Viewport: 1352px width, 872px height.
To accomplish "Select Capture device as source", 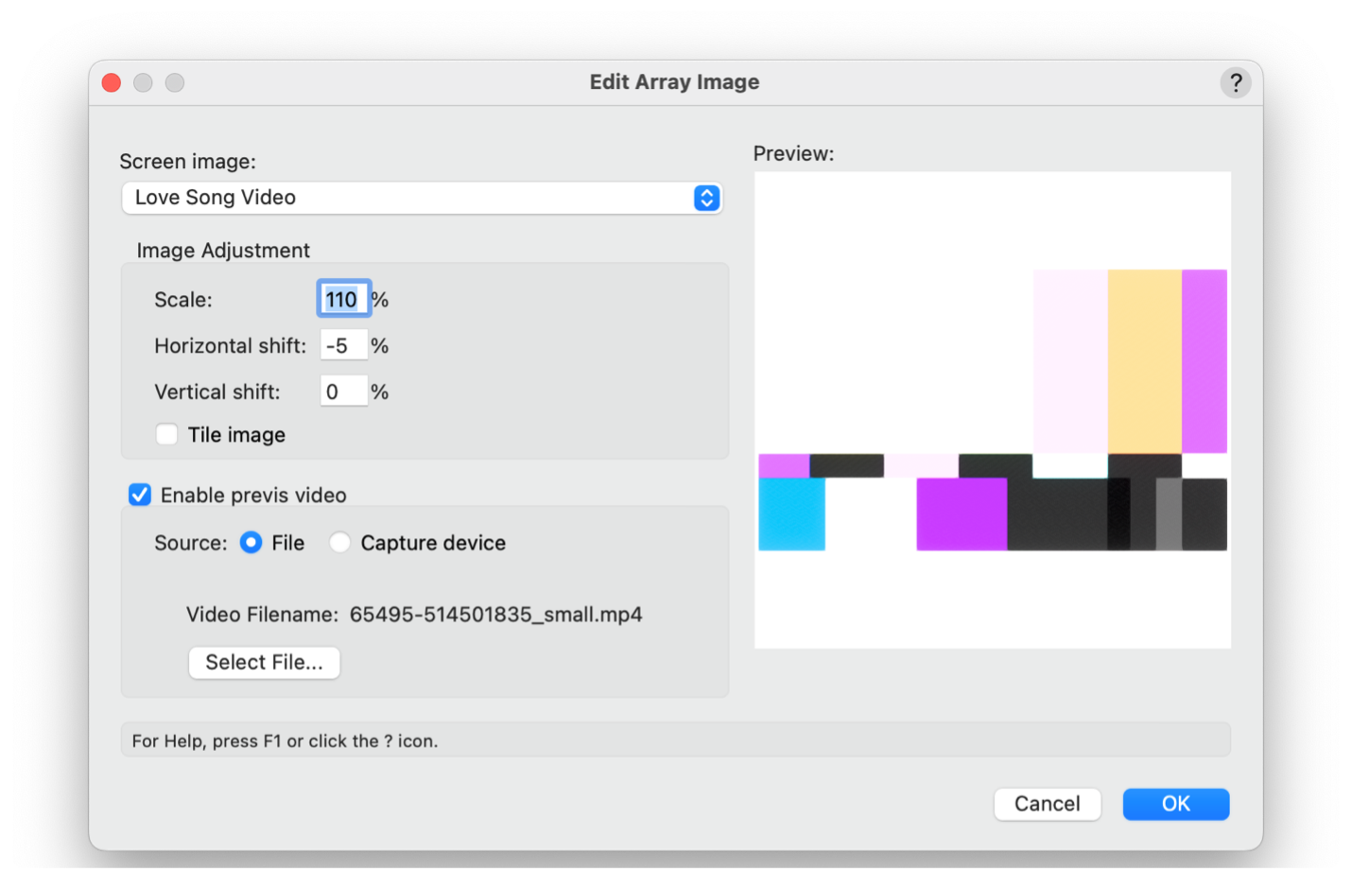I will 340,543.
